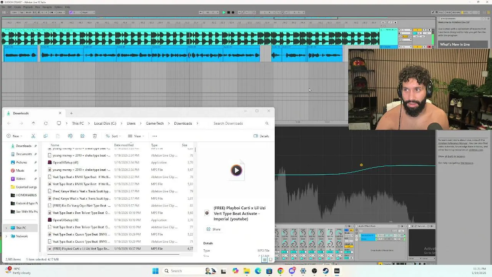Open OBS Studio from the taskbar
This screenshot has height=277, width=492.
click(x=314, y=271)
